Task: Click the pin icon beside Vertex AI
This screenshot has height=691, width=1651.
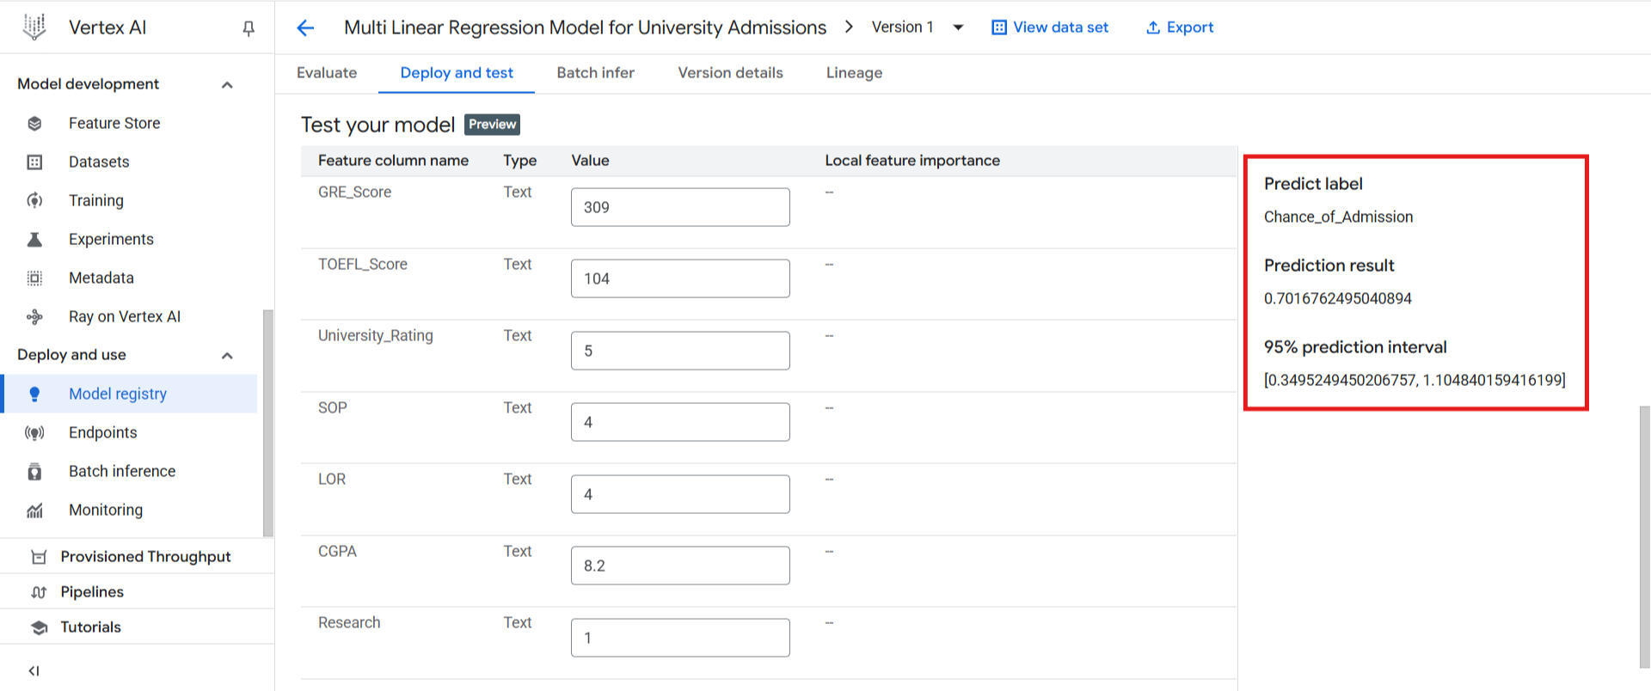Action: click(249, 28)
